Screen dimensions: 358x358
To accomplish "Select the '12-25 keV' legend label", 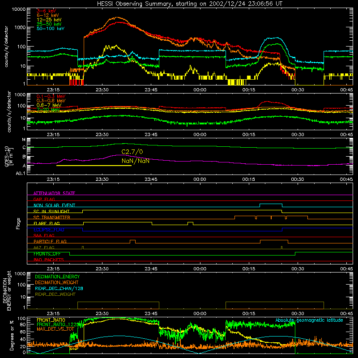I will coord(49,20).
